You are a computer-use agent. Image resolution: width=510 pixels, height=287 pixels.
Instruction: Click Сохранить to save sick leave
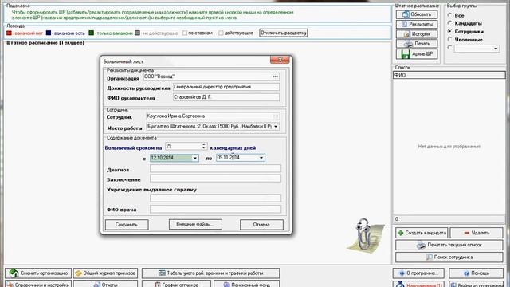click(x=127, y=225)
